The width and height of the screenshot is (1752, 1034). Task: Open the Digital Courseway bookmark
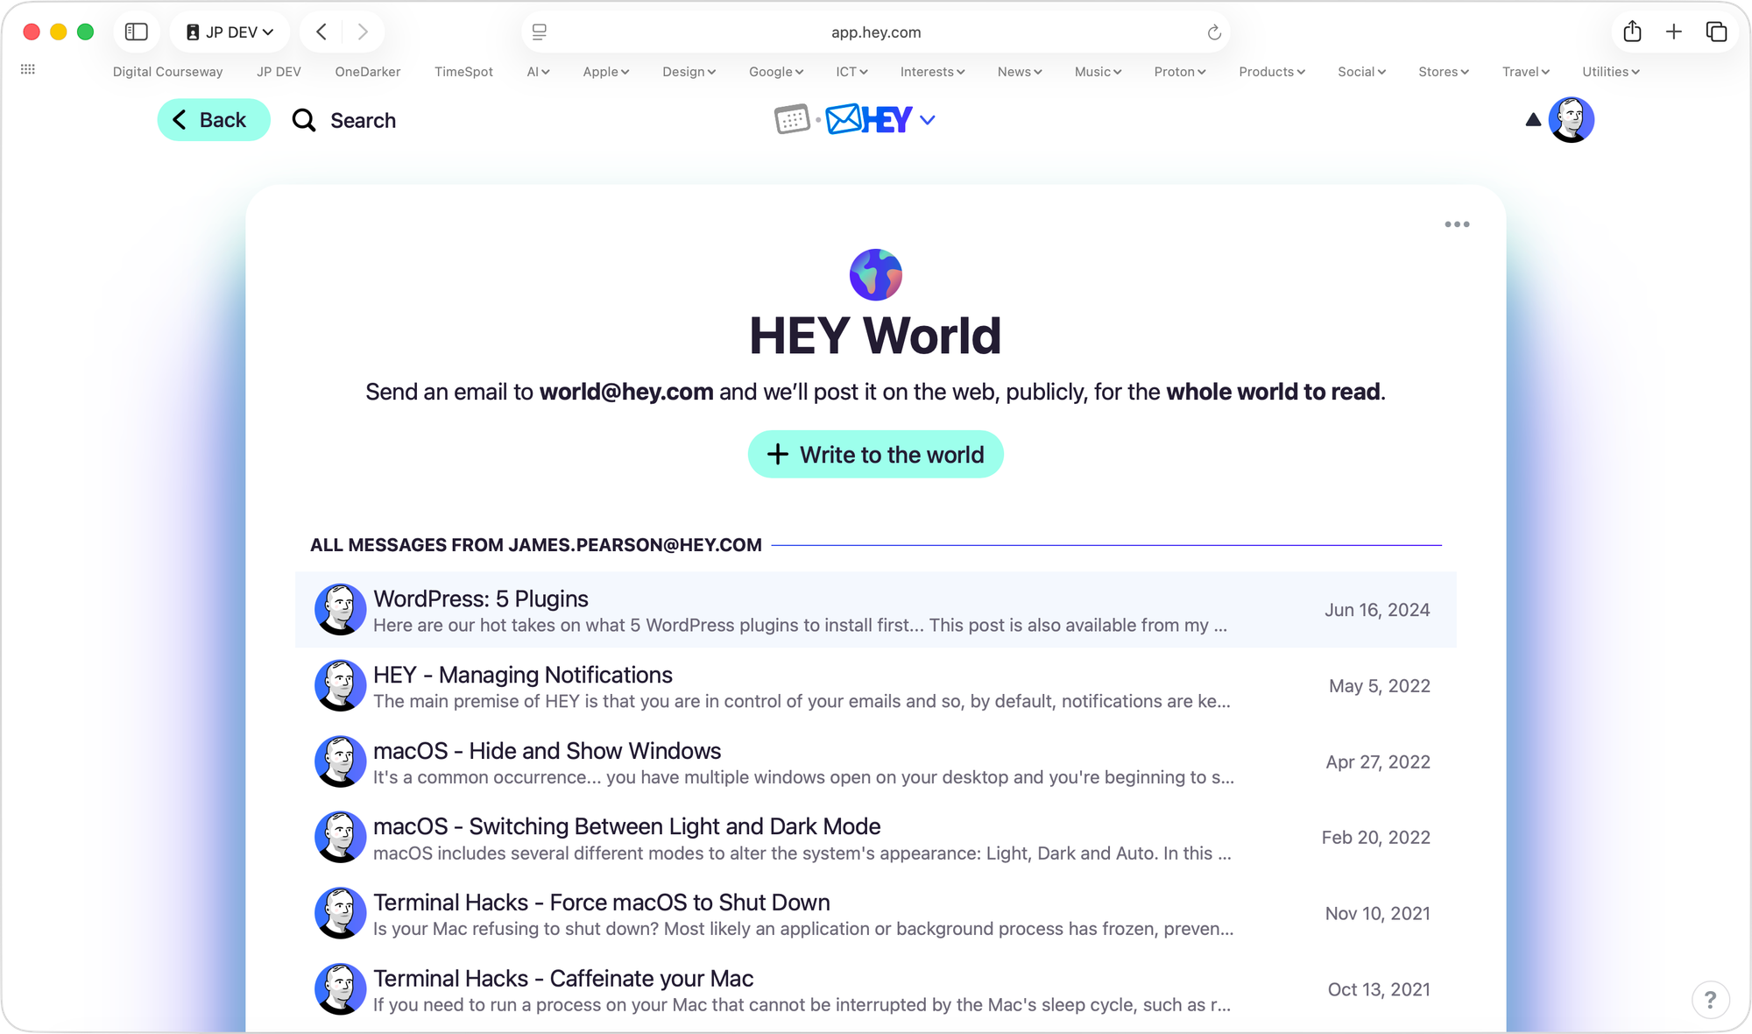tap(167, 72)
